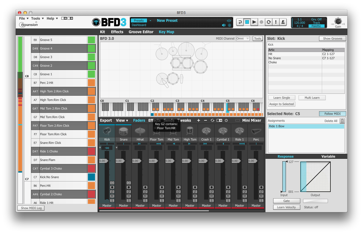Mute the Snare channel
Viewport: 363px width, 234px height.
point(129,196)
